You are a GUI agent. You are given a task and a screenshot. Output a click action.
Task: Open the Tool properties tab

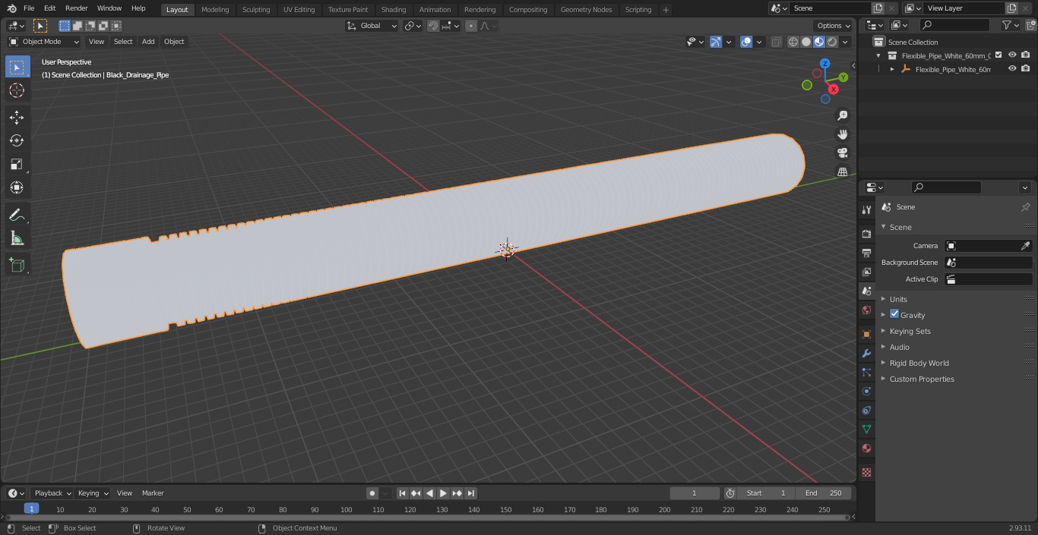tap(866, 209)
